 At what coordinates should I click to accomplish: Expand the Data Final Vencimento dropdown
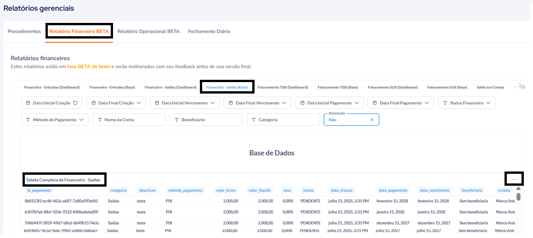coord(284,103)
